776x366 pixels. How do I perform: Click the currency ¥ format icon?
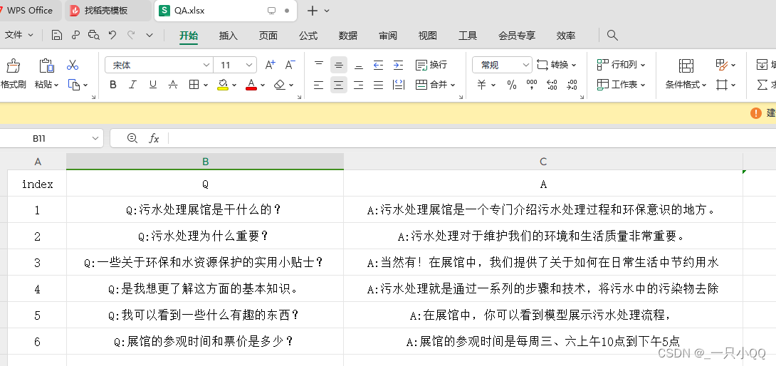481,85
